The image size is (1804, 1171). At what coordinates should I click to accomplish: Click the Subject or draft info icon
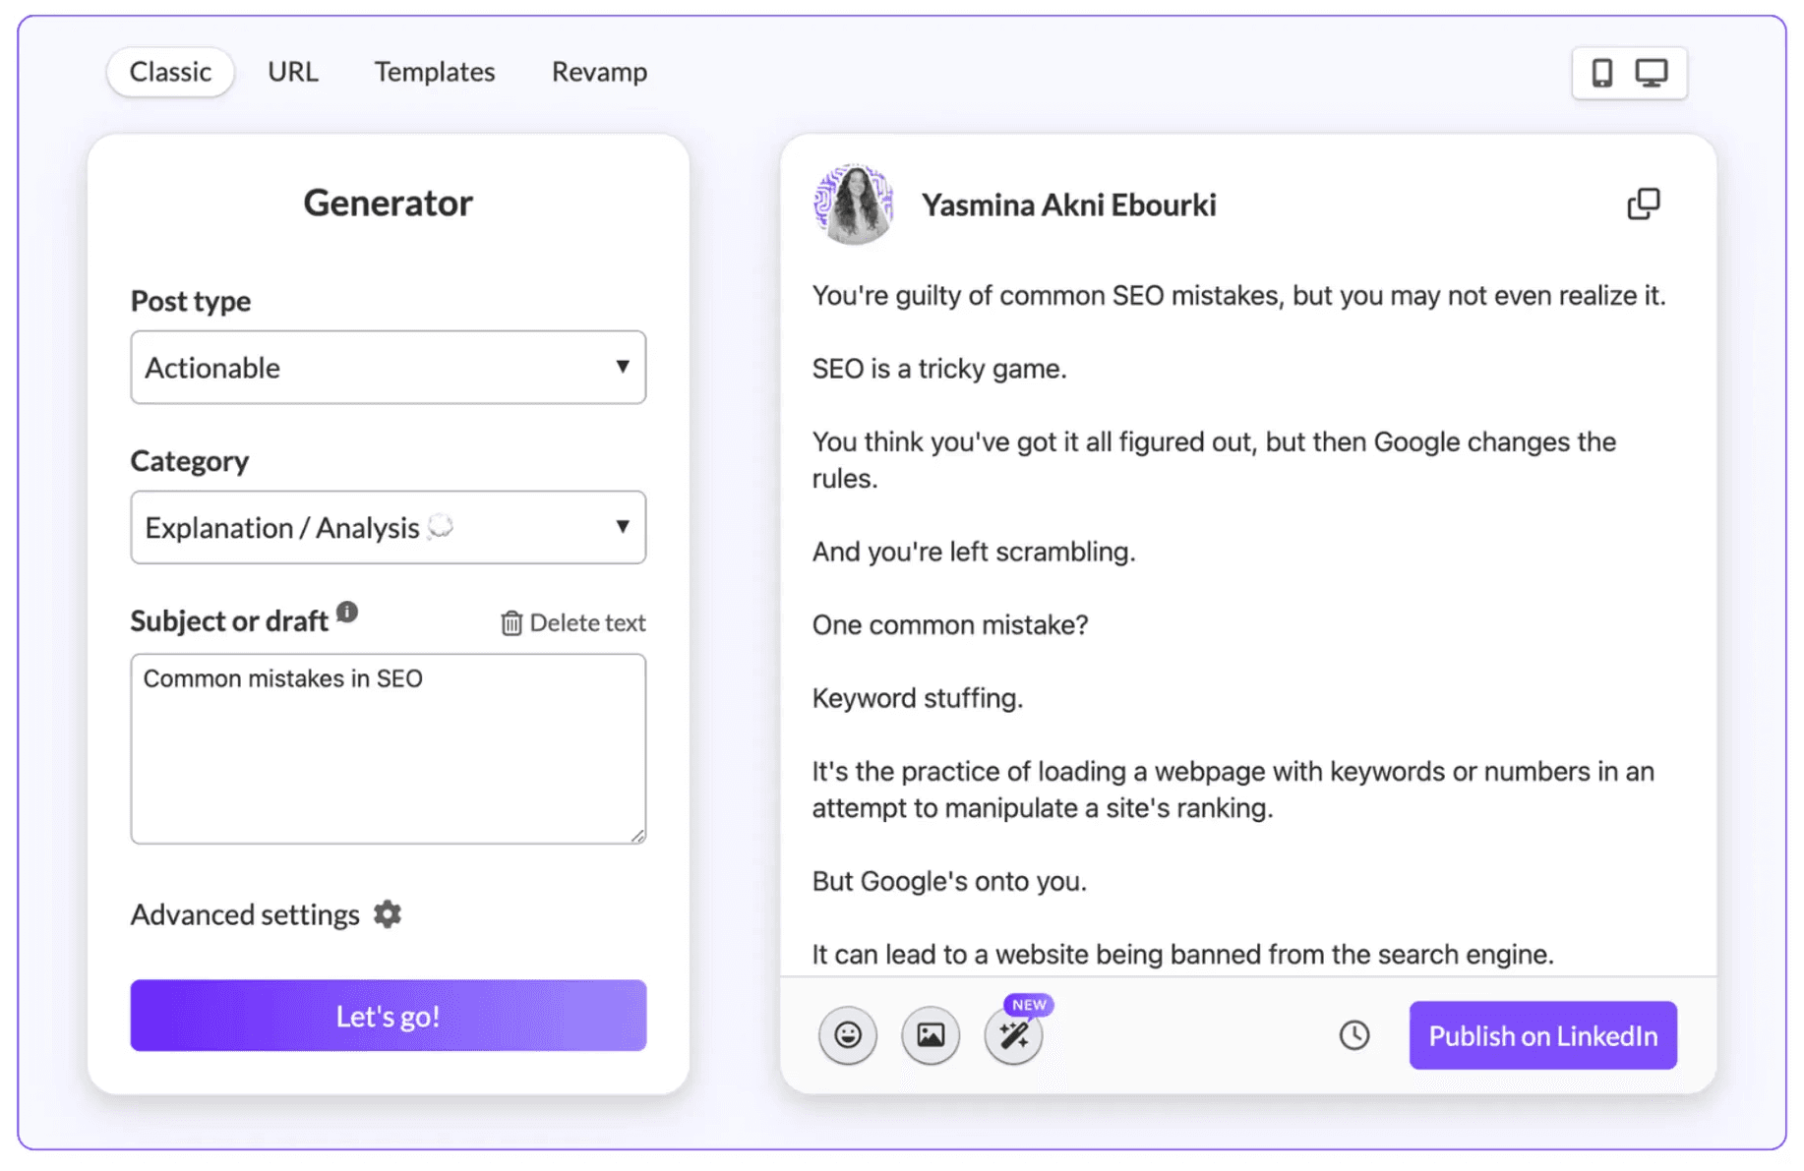coord(347,612)
